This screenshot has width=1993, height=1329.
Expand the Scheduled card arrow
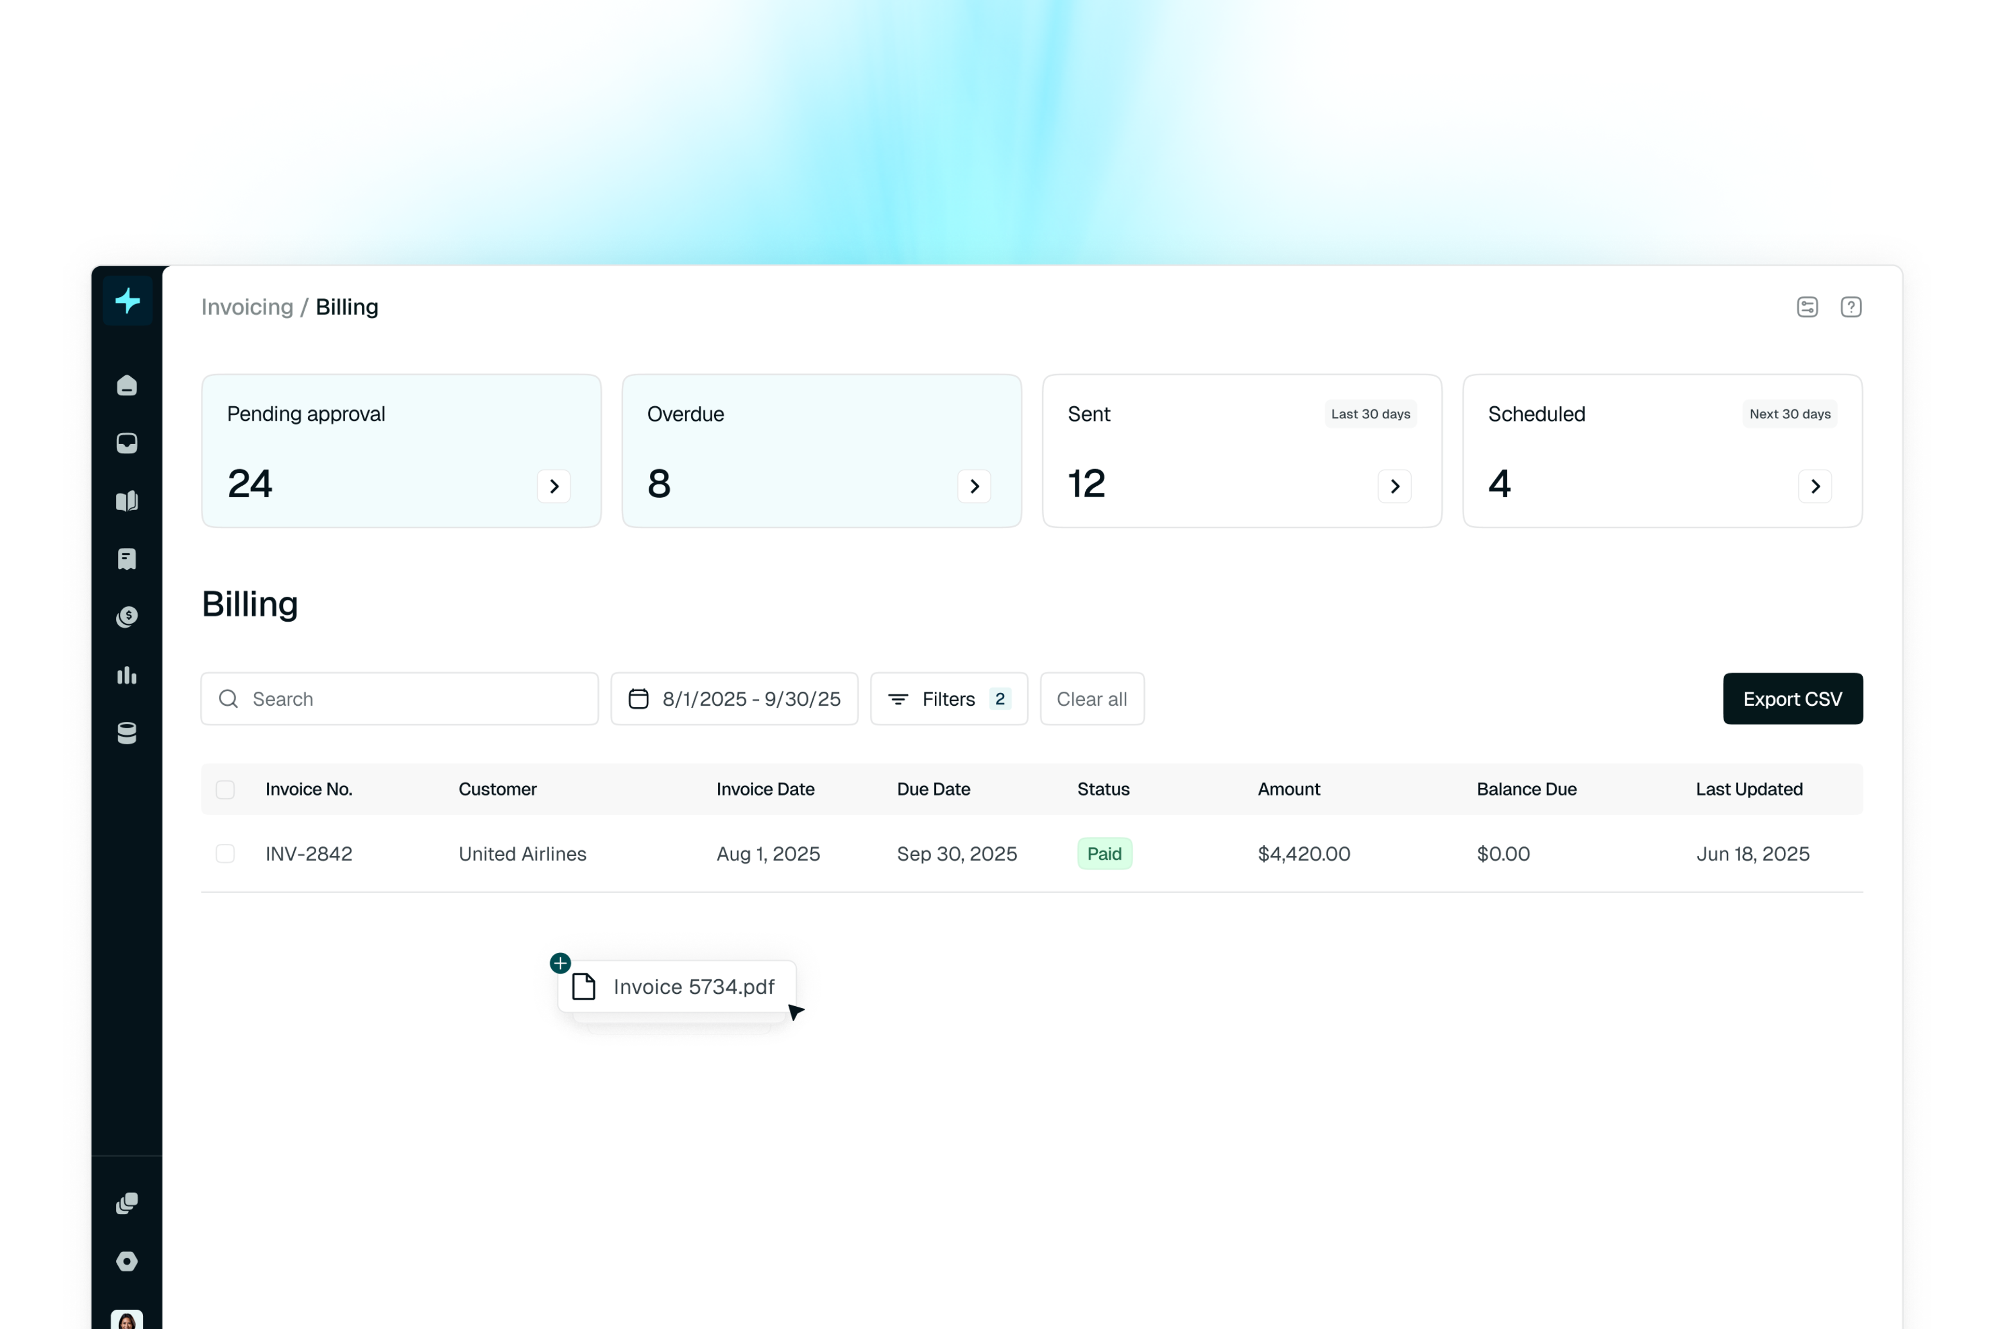(1815, 487)
